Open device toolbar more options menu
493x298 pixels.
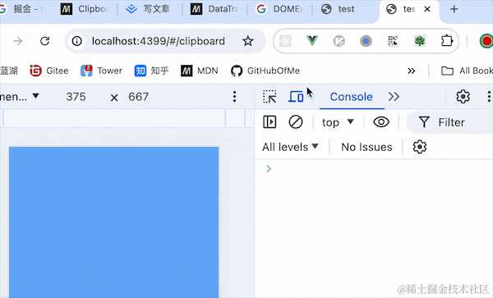click(234, 97)
